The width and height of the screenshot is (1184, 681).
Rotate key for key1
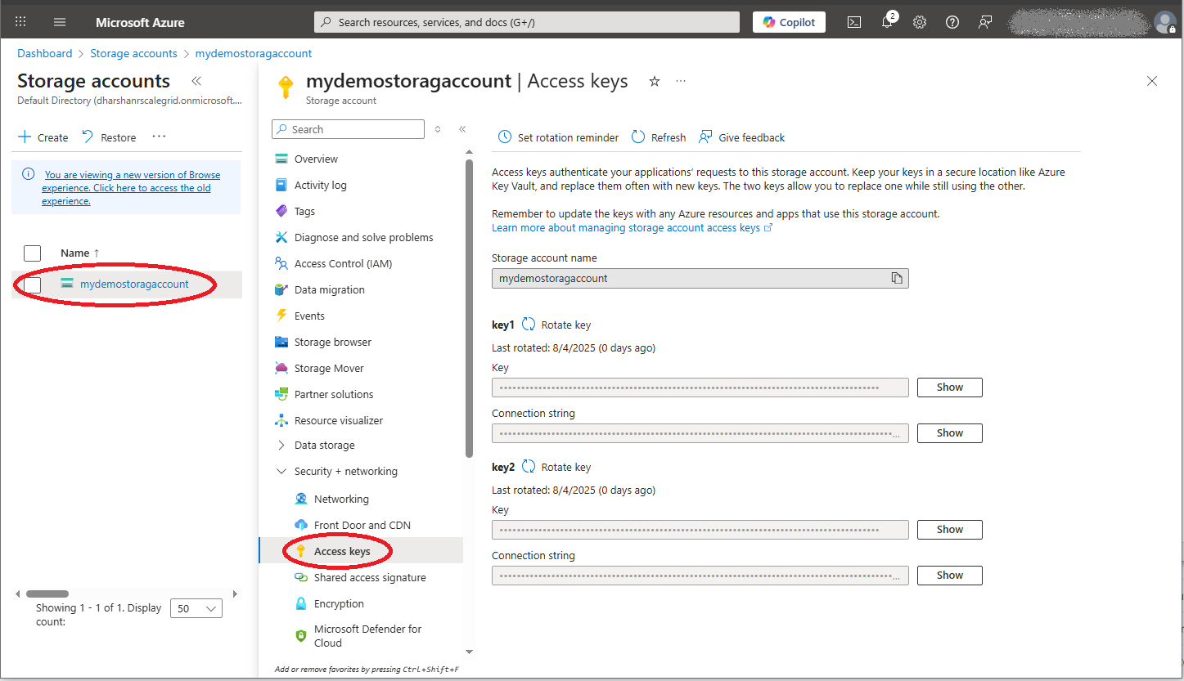556,325
